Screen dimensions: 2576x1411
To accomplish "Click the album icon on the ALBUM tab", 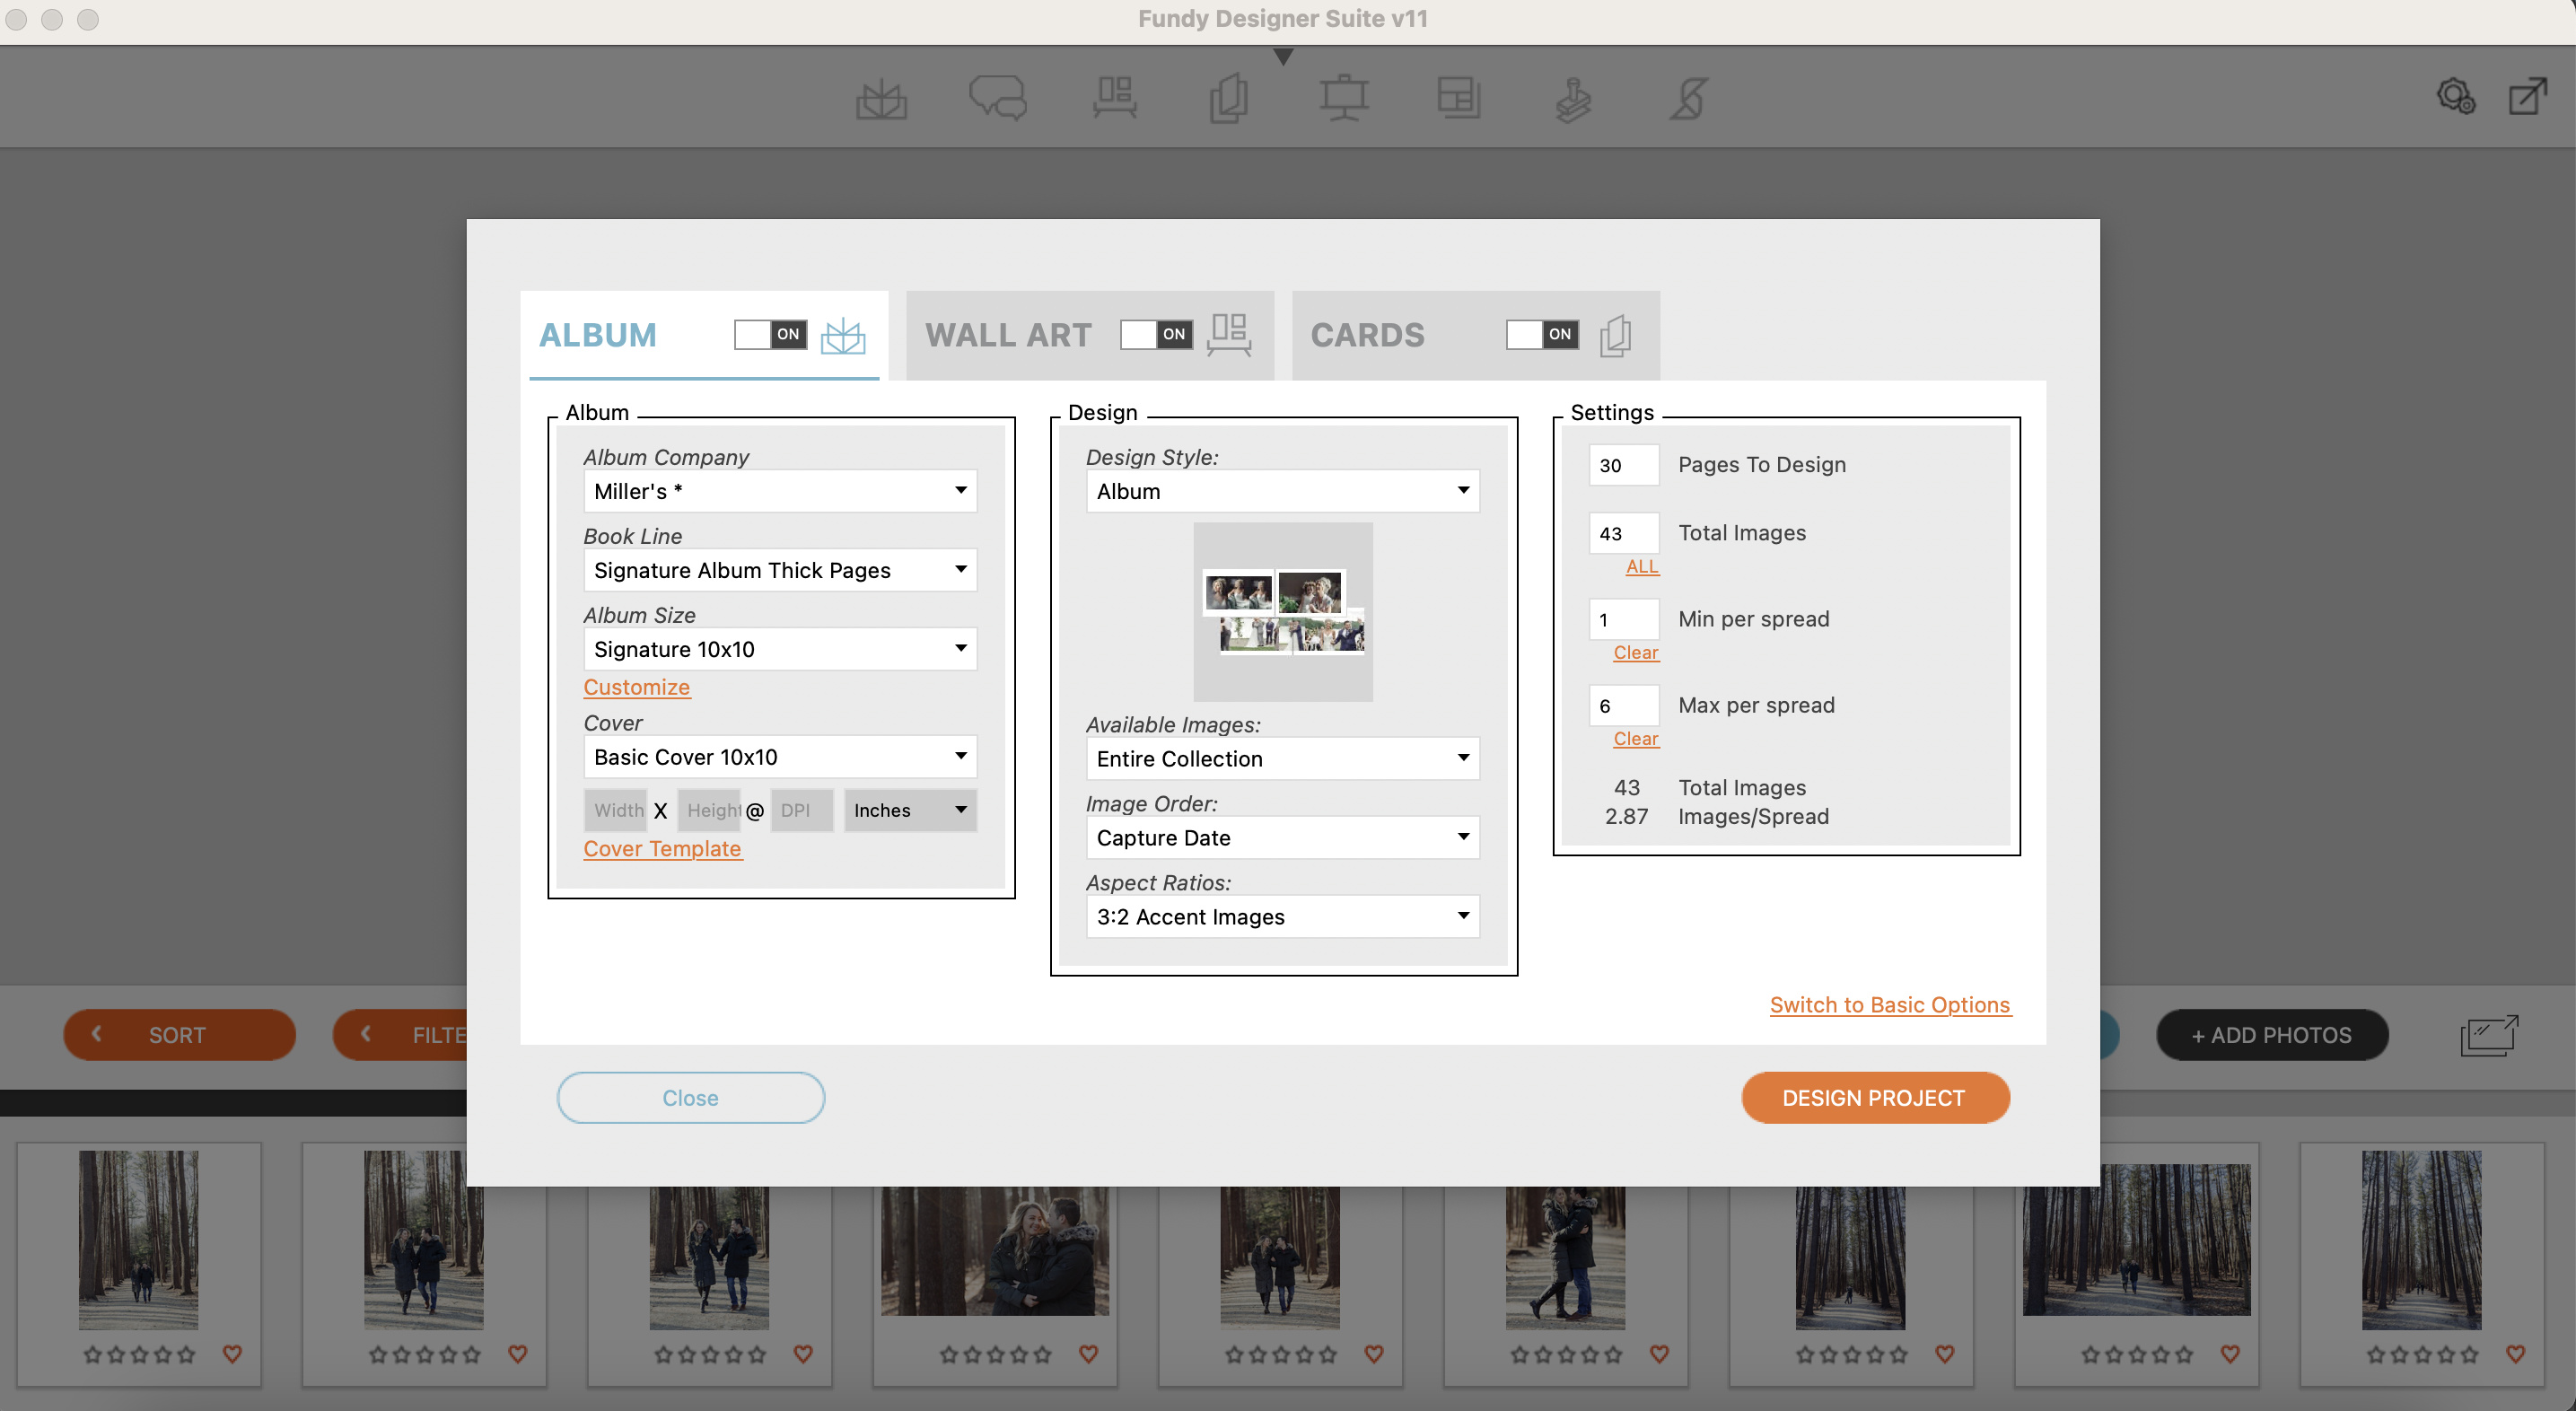I will click(843, 335).
